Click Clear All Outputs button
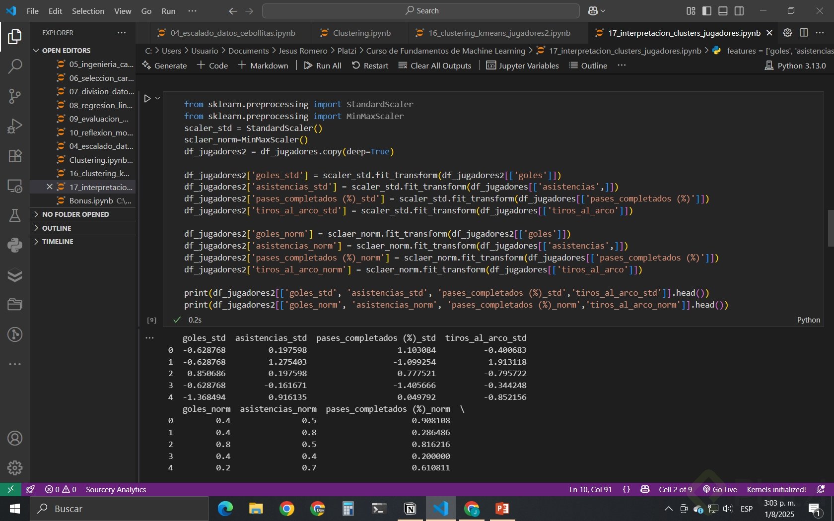This screenshot has width=834, height=521. coord(435,65)
